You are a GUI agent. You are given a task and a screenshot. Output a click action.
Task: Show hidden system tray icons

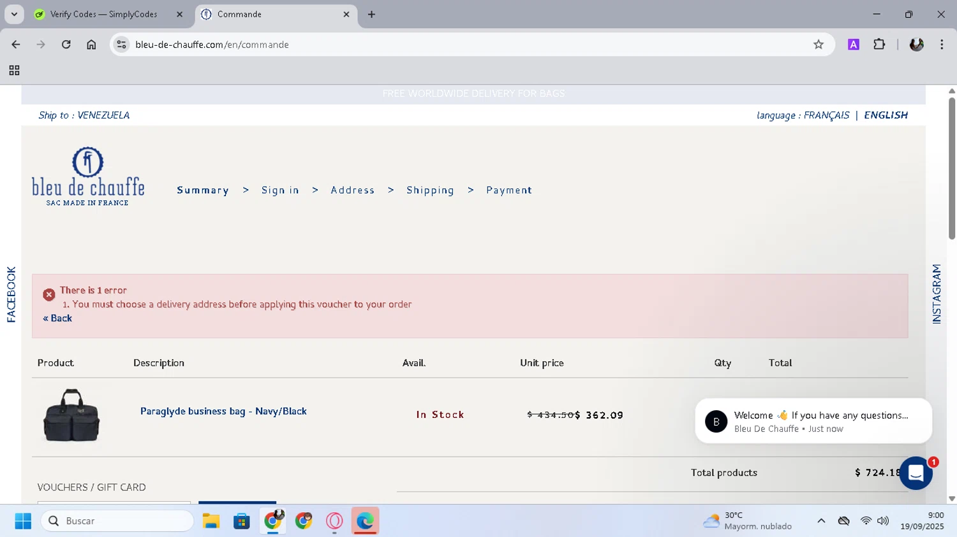point(821,521)
